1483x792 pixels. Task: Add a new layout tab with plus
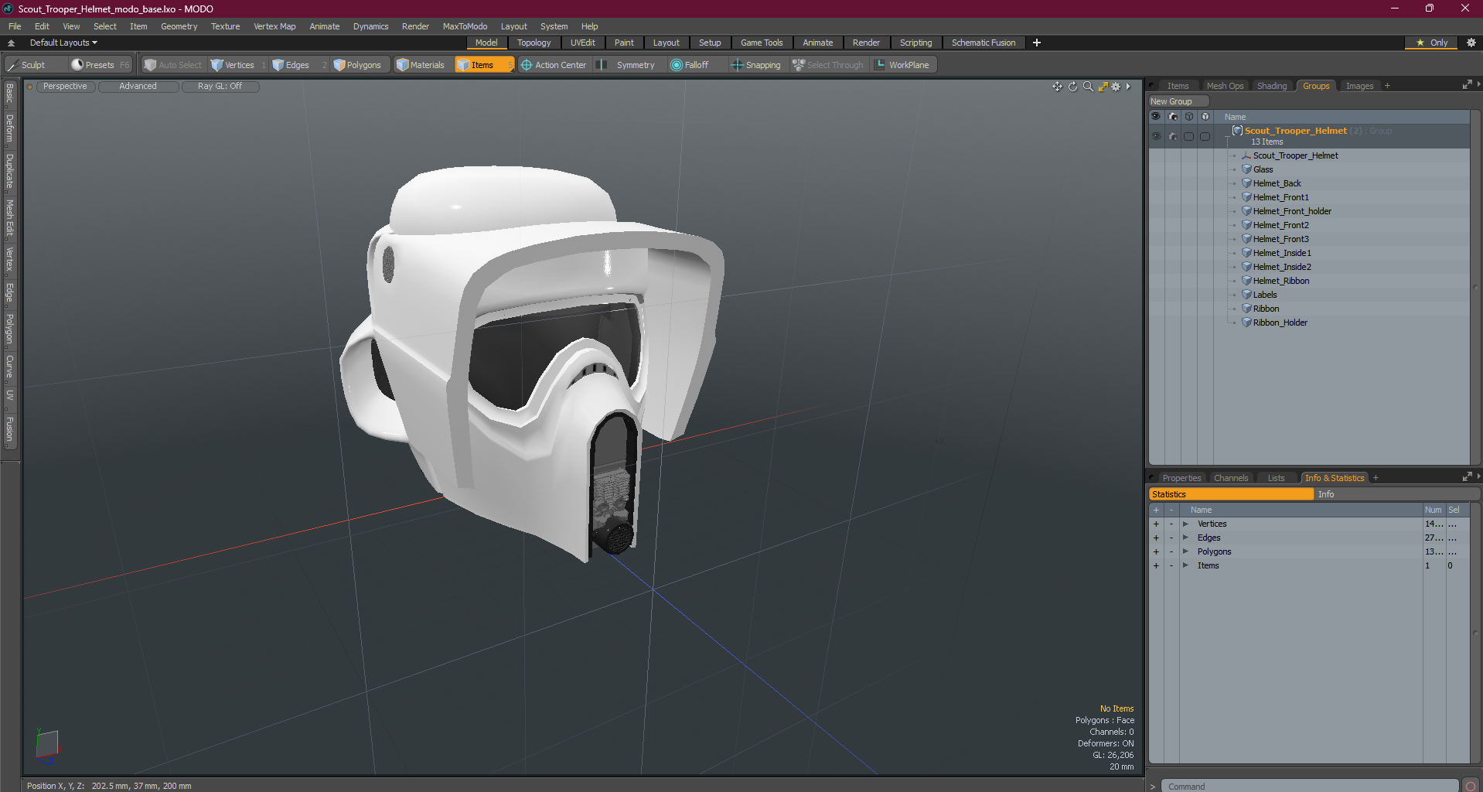click(1036, 43)
